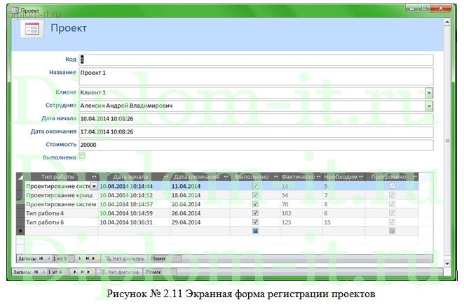Click the Название field with Проект 1
The width and height of the screenshot is (464, 307).
point(257,76)
